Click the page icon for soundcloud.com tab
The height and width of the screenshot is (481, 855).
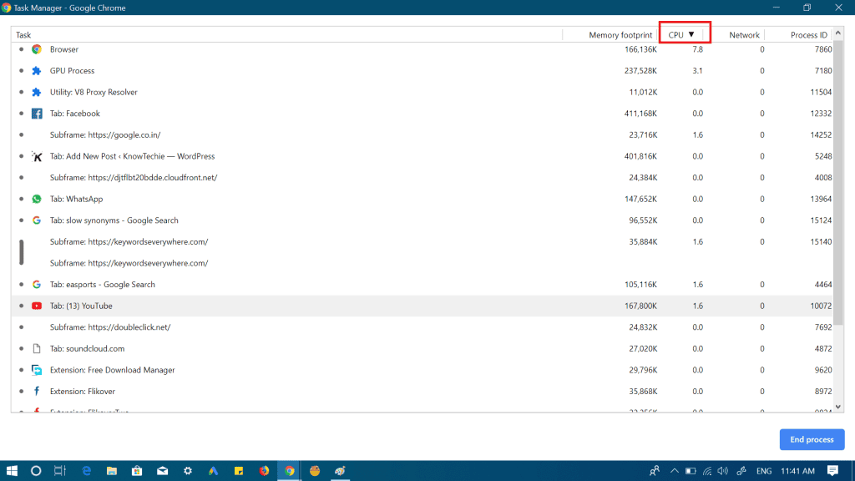pyautogui.click(x=37, y=348)
